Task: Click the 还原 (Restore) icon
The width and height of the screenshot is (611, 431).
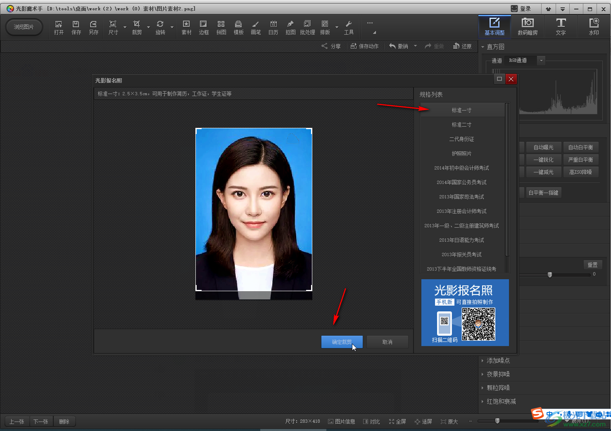Action: [462, 46]
